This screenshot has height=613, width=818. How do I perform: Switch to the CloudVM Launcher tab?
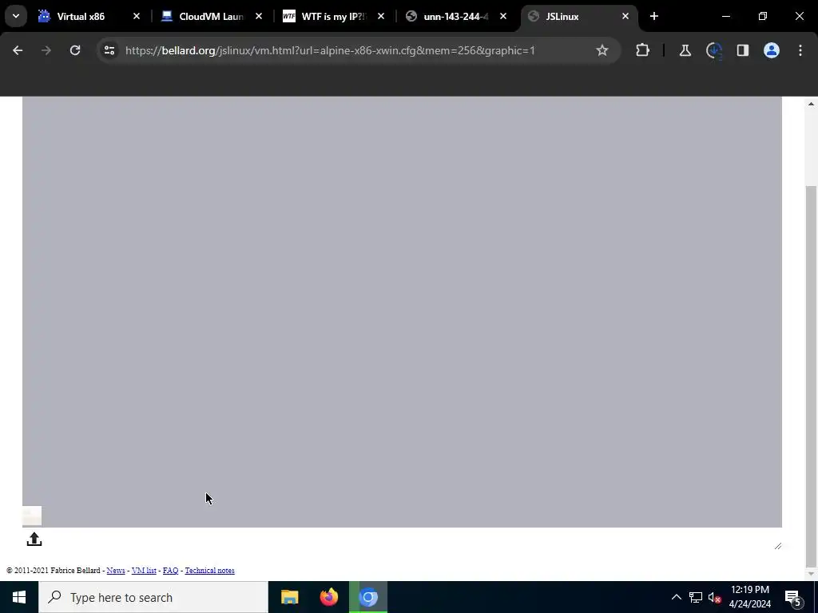click(x=211, y=16)
